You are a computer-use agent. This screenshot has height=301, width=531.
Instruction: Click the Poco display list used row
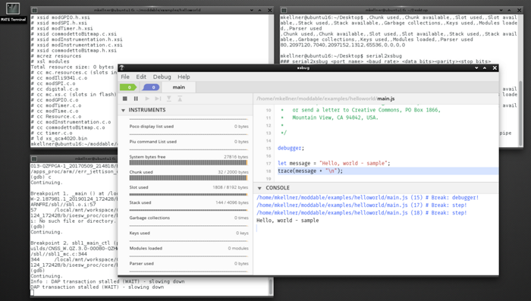point(188,127)
